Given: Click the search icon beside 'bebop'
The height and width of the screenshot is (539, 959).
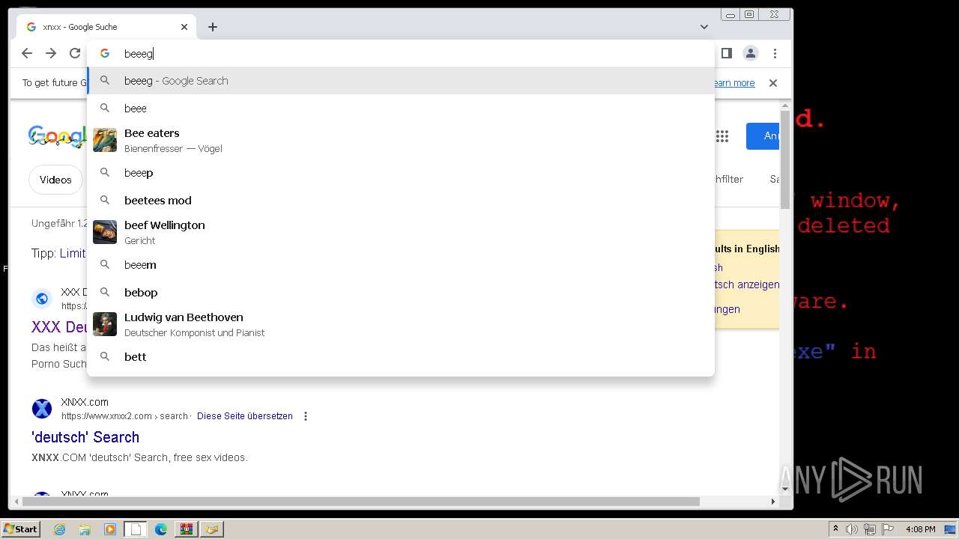Looking at the screenshot, I should (105, 292).
